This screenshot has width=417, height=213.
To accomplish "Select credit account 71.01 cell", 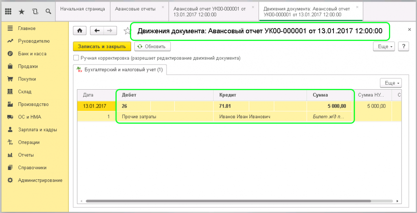I will [x=231, y=106].
